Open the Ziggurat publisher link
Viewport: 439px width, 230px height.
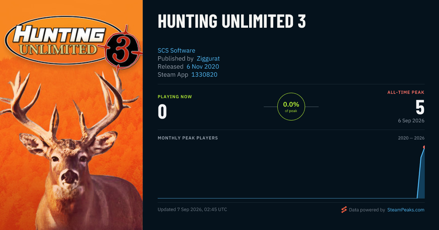point(208,58)
